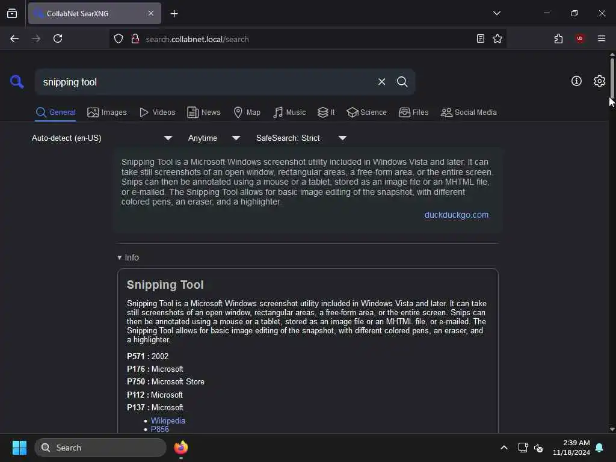Viewport: 616px width, 462px height.
Task: Click Firefox icon in taskbar
Action: (x=180, y=448)
